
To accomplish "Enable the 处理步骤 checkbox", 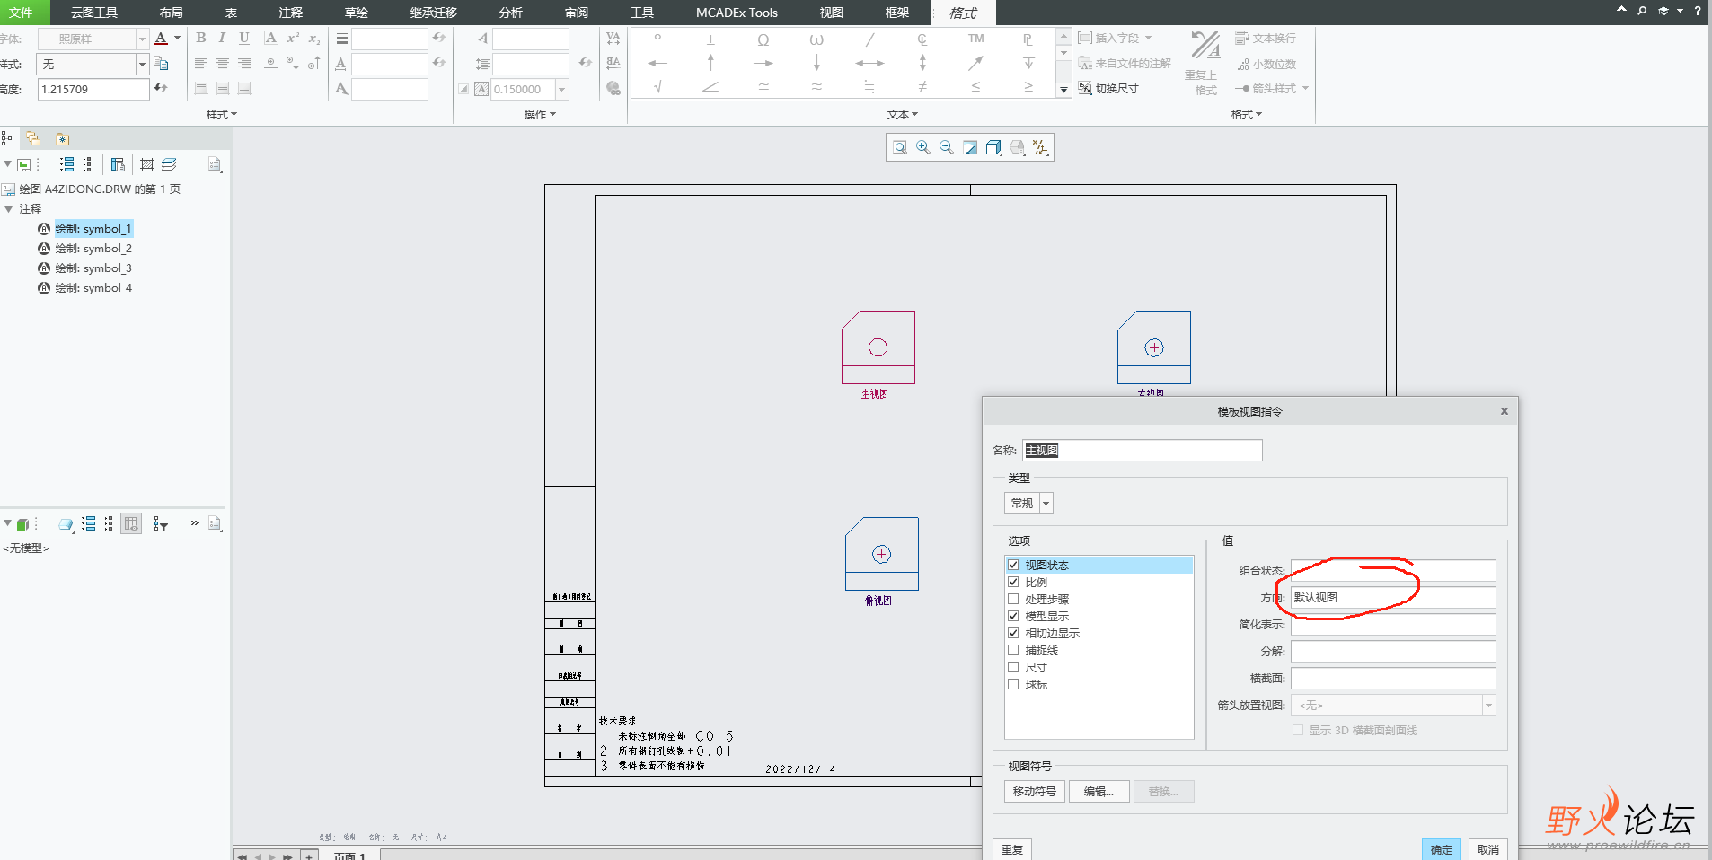I will pyautogui.click(x=1013, y=599).
